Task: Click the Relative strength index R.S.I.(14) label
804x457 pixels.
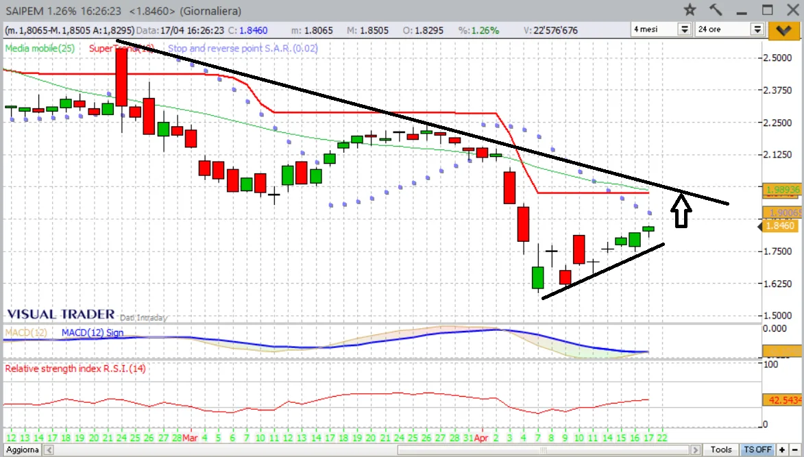Action: 75,369
